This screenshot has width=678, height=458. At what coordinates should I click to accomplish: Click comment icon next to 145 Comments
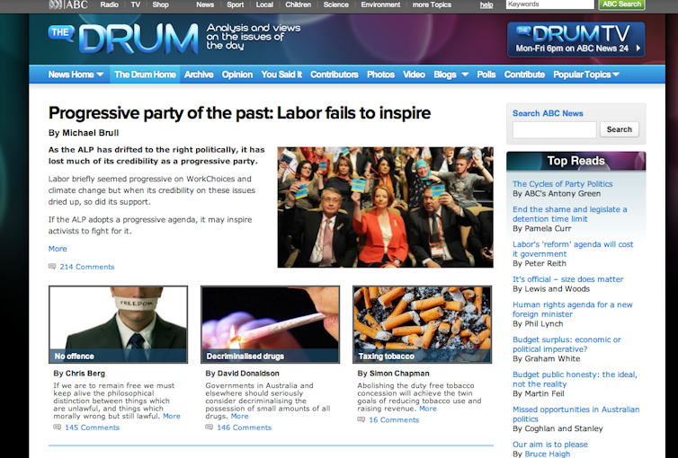[57, 427]
